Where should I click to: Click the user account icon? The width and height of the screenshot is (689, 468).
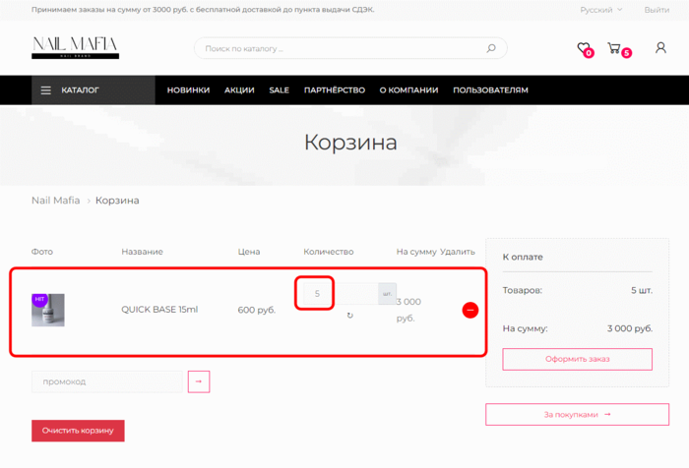coord(660,48)
